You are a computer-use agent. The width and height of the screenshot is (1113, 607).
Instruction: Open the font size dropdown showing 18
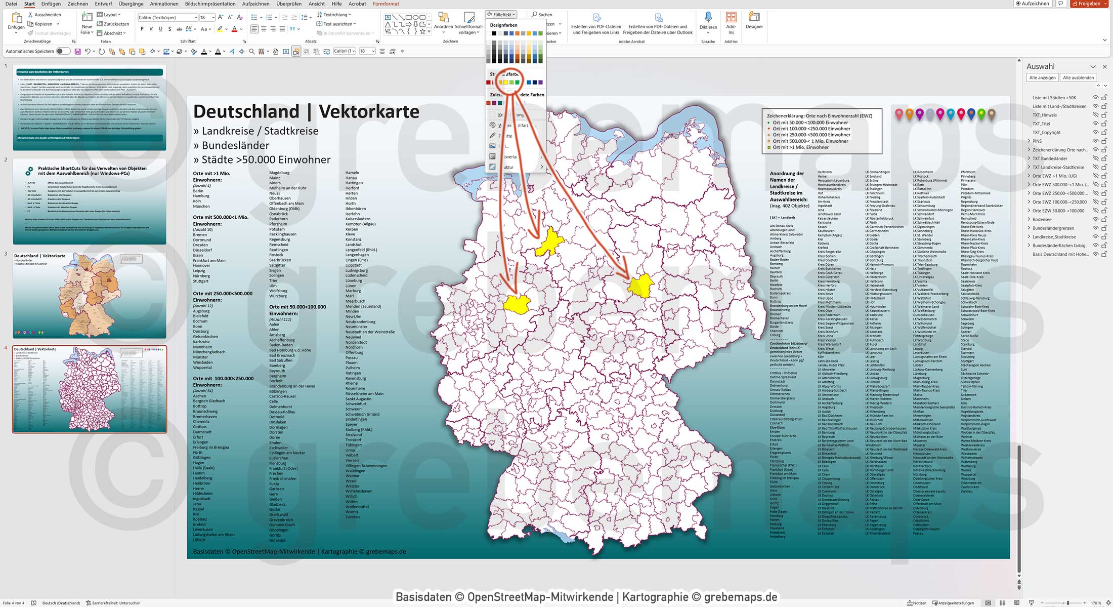tap(208, 17)
